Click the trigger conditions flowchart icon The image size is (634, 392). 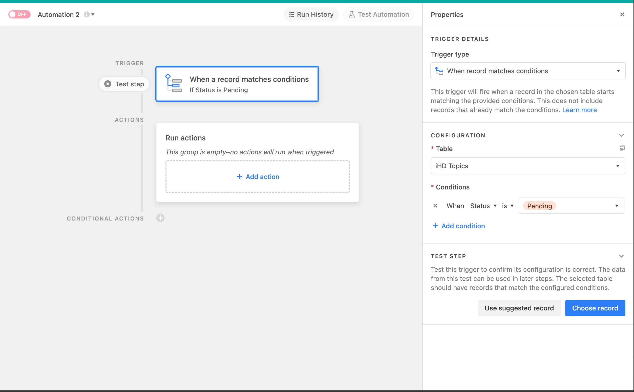[x=174, y=84]
